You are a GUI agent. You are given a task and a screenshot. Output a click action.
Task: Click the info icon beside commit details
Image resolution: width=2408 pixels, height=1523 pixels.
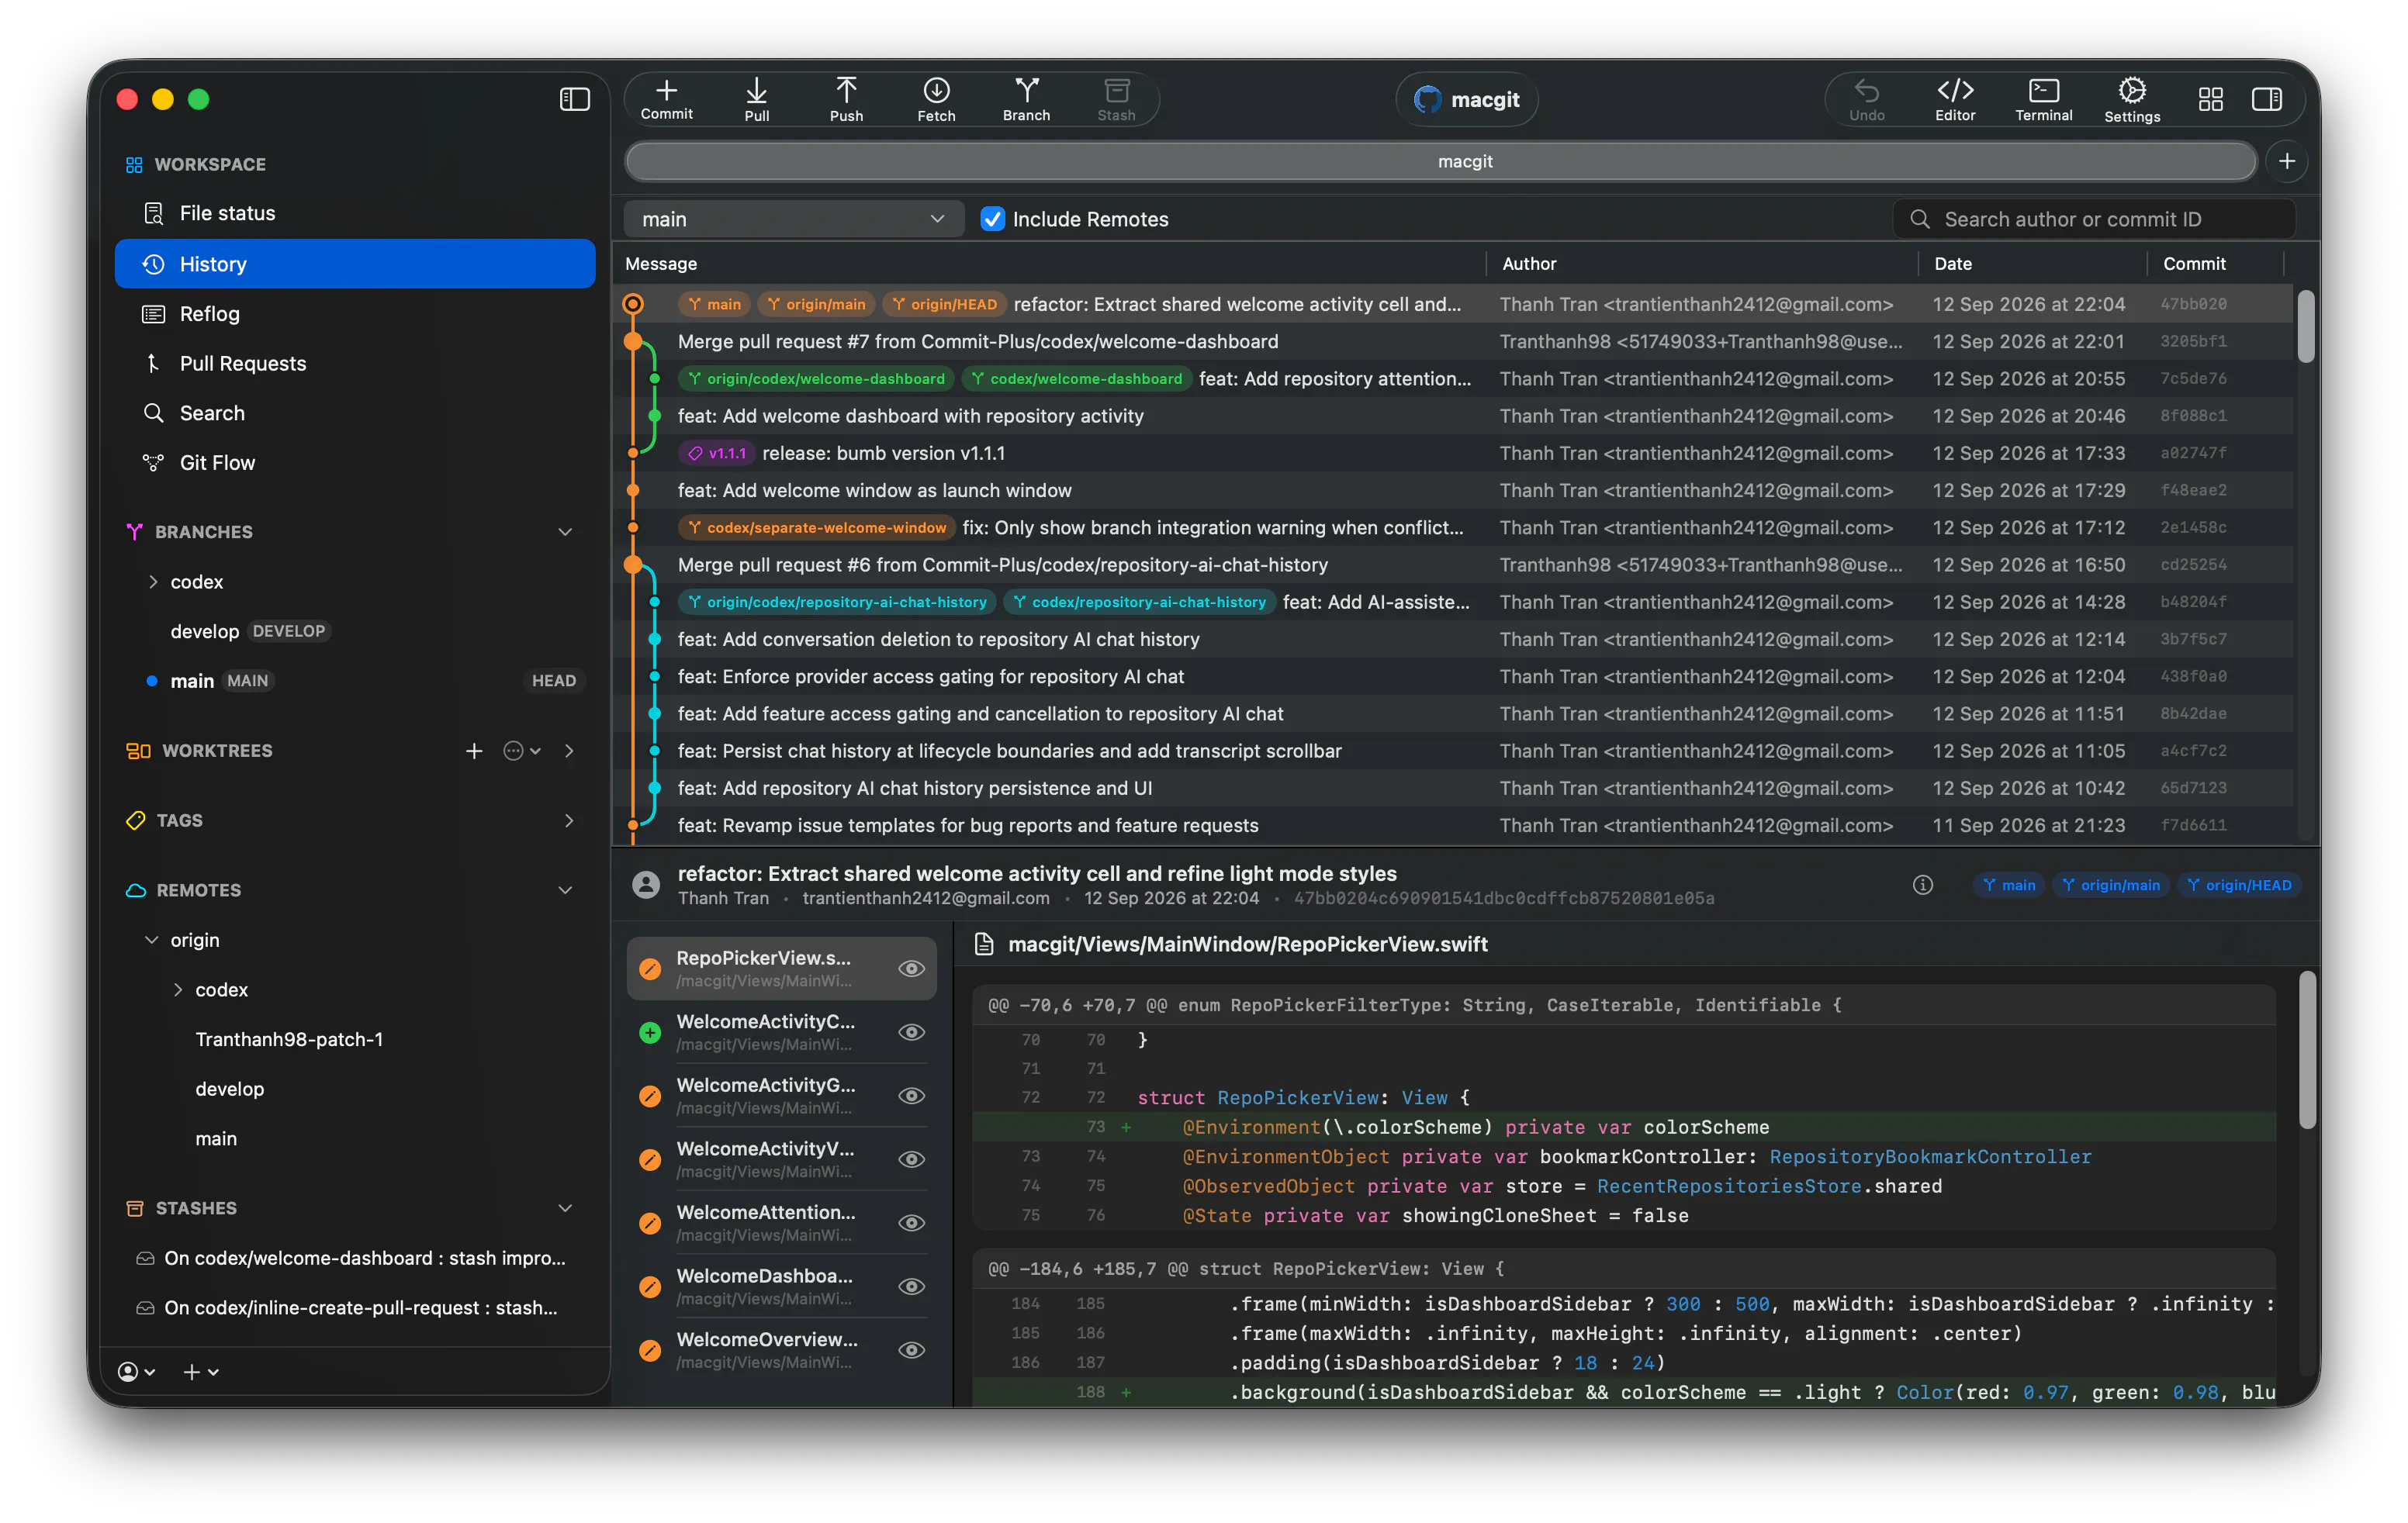(1922, 885)
